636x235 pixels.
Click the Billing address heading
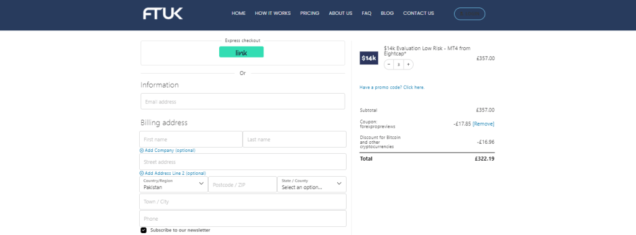click(164, 122)
